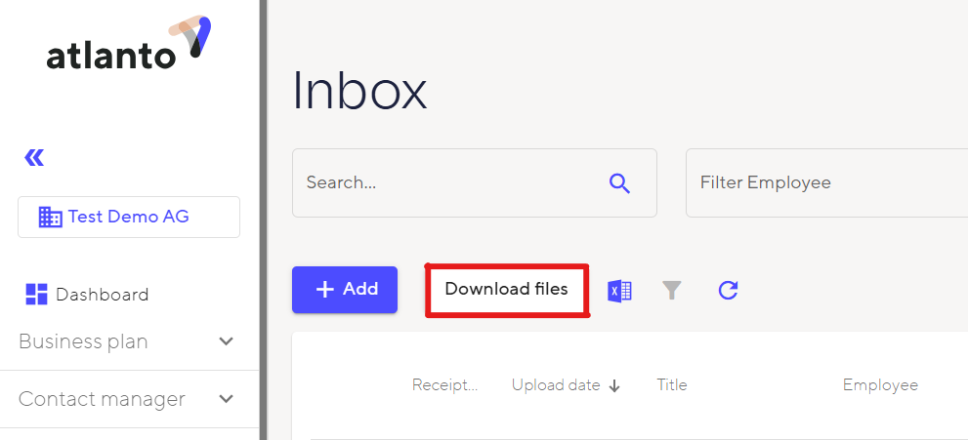The height and width of the screenshot is (440, 968).
Task: Click the Upload date sort arrow
Action: pos(614,385)
